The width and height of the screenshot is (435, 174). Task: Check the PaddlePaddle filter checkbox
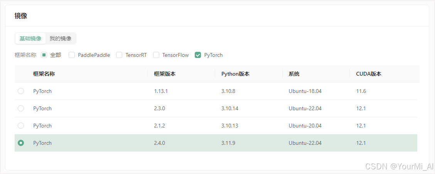pyautogui.click(x=72, y=55)
